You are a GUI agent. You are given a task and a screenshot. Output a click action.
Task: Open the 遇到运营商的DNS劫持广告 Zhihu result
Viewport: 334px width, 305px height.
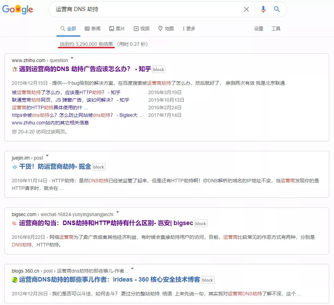tap(83, 69)
